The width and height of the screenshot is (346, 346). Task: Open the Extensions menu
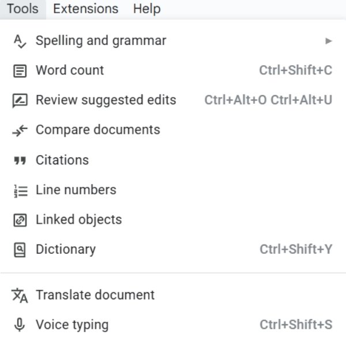click(85, 9)
